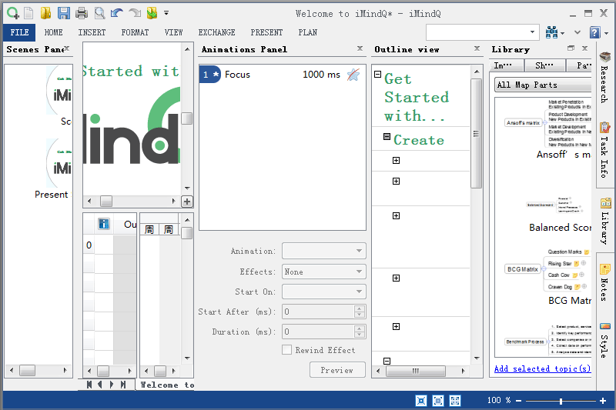The image size is (616, 410).
Task: Increase the Start After stepper value
Action: coord(359,308)
